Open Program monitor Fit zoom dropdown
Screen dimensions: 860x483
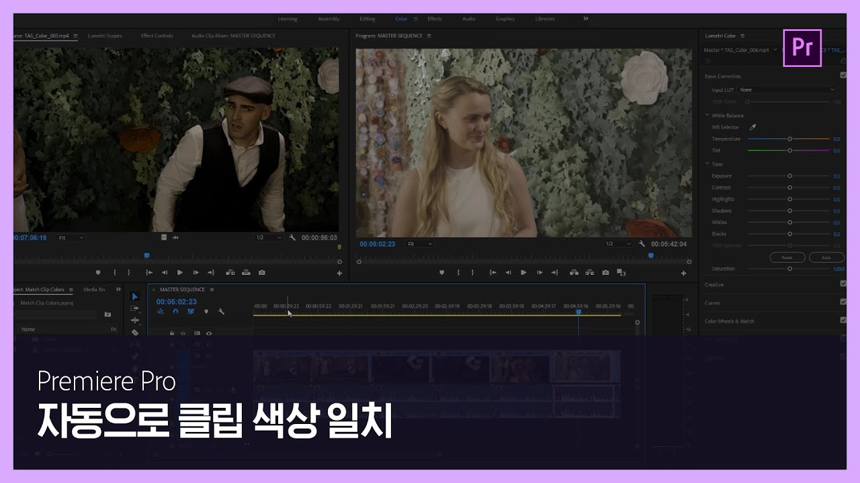point(420,244)
